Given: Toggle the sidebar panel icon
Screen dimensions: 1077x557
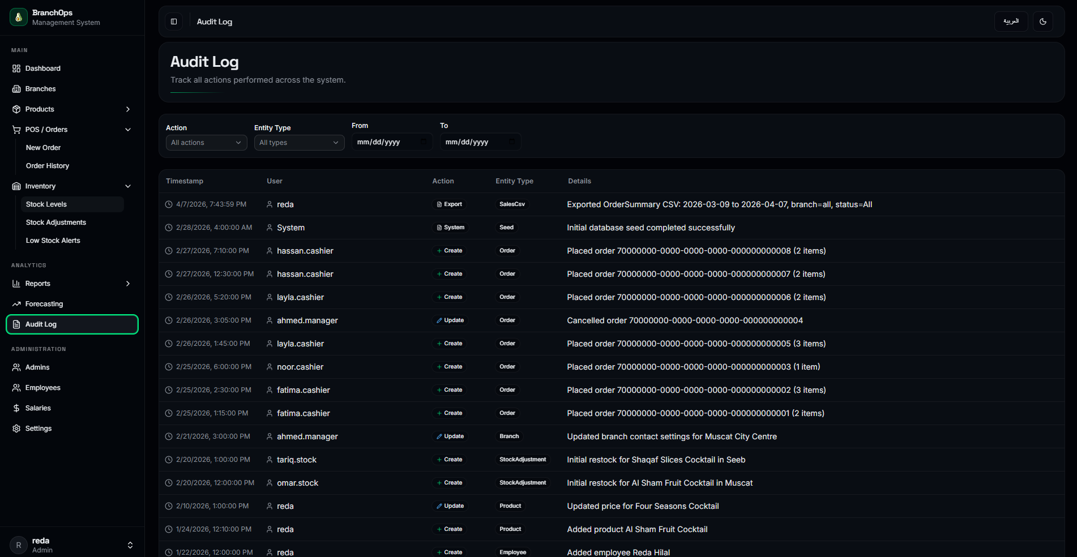Looking at the screenshot, I should click(174, 22).
